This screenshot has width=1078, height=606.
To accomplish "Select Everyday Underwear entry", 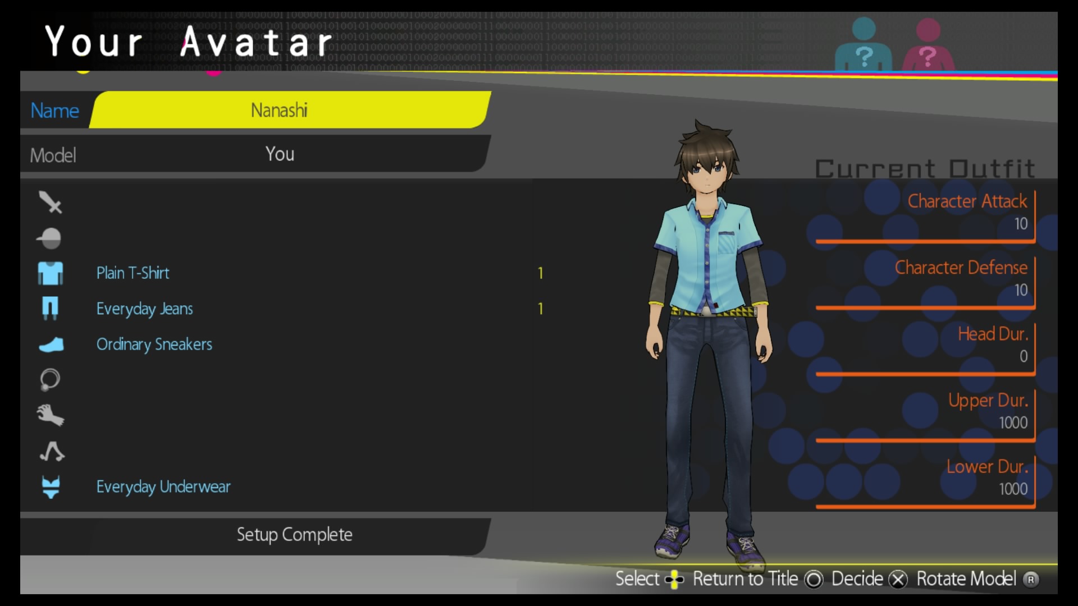I will click(x=163, y=486).
